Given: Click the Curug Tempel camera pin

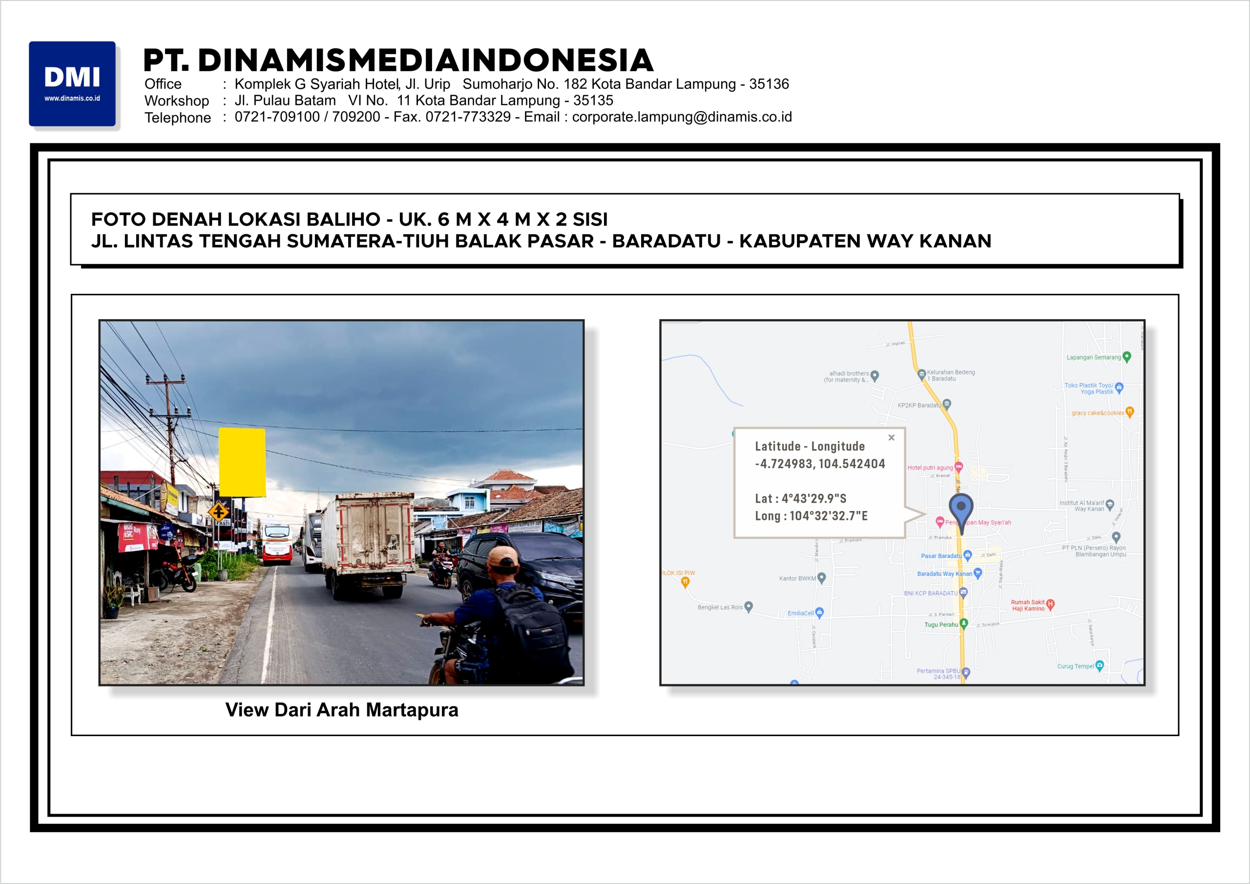Looking at the screenshot, I should [1099, 666].
